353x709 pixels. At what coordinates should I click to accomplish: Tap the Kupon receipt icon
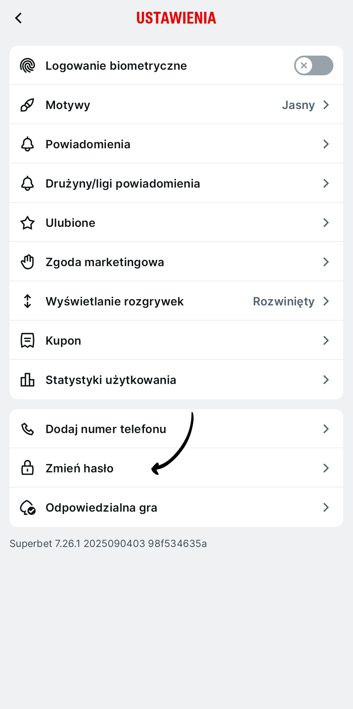coord(27,340)
